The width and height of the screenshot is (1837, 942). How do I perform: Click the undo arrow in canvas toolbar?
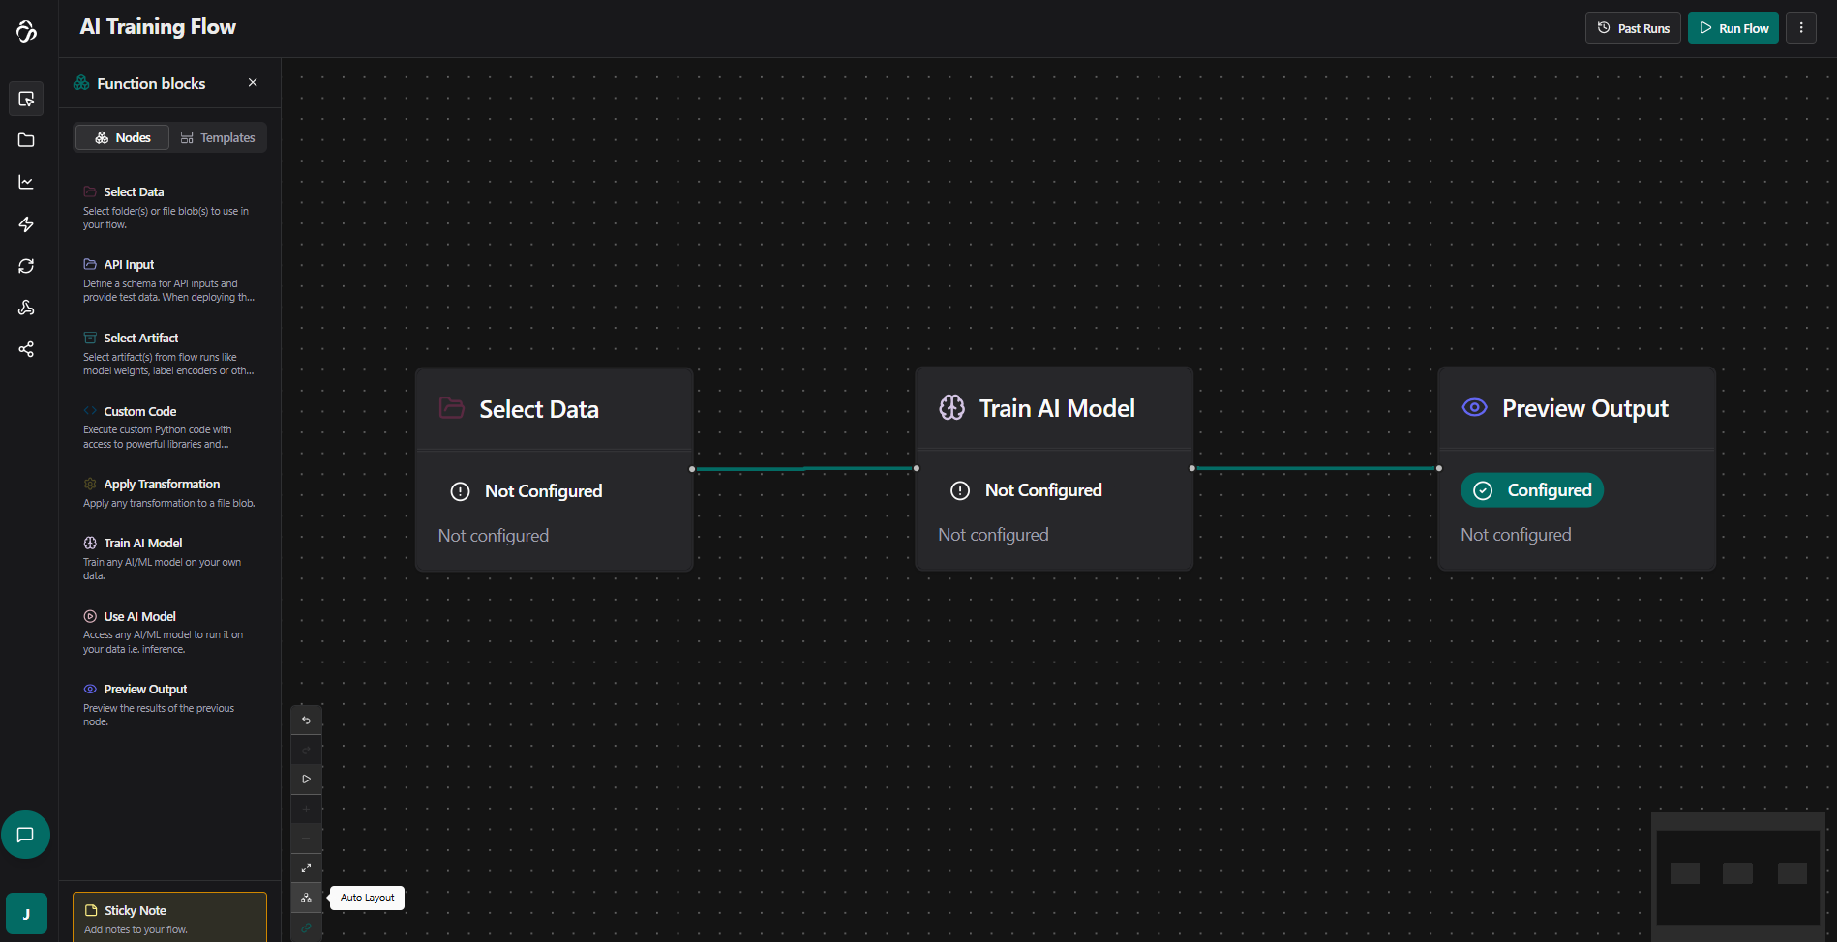pyautogui.click(x=306, y=721)
